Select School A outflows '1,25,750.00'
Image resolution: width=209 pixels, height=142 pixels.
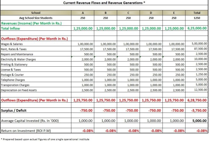click(x=83, y=100)
